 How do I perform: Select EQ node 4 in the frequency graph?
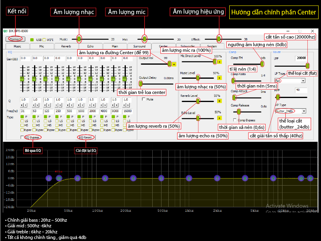(x=133, y=178)
